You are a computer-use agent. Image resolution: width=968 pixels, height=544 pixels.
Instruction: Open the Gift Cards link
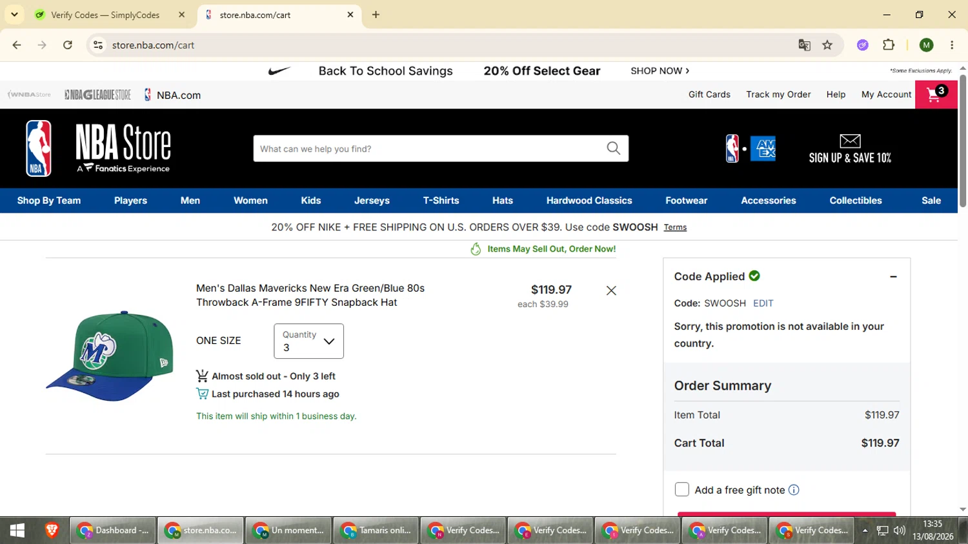click(709, 94)
